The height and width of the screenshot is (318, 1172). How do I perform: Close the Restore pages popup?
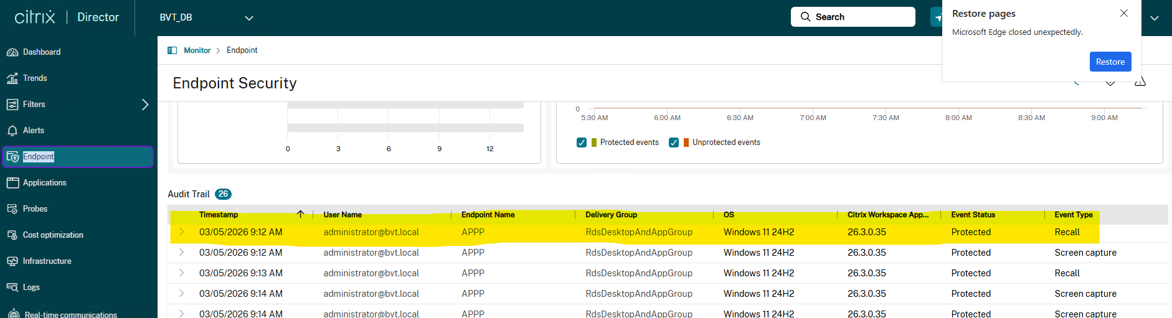pyautogui.click(x=1124, y=13)
